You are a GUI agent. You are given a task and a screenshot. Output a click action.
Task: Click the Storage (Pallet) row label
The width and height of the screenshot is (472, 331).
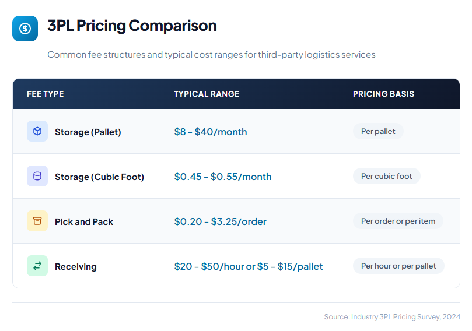point(88,132)
